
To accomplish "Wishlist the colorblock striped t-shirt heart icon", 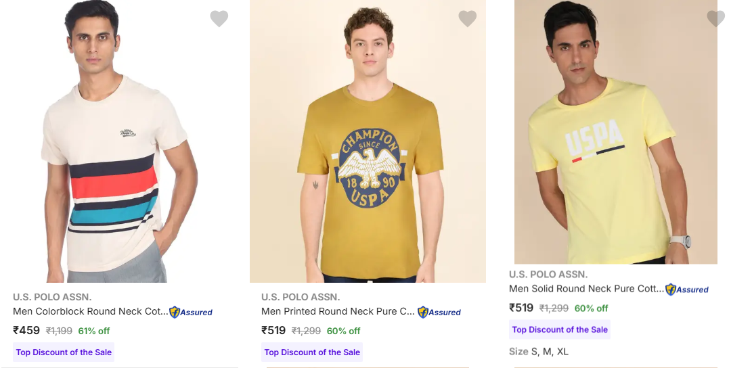I will [219, 19].
